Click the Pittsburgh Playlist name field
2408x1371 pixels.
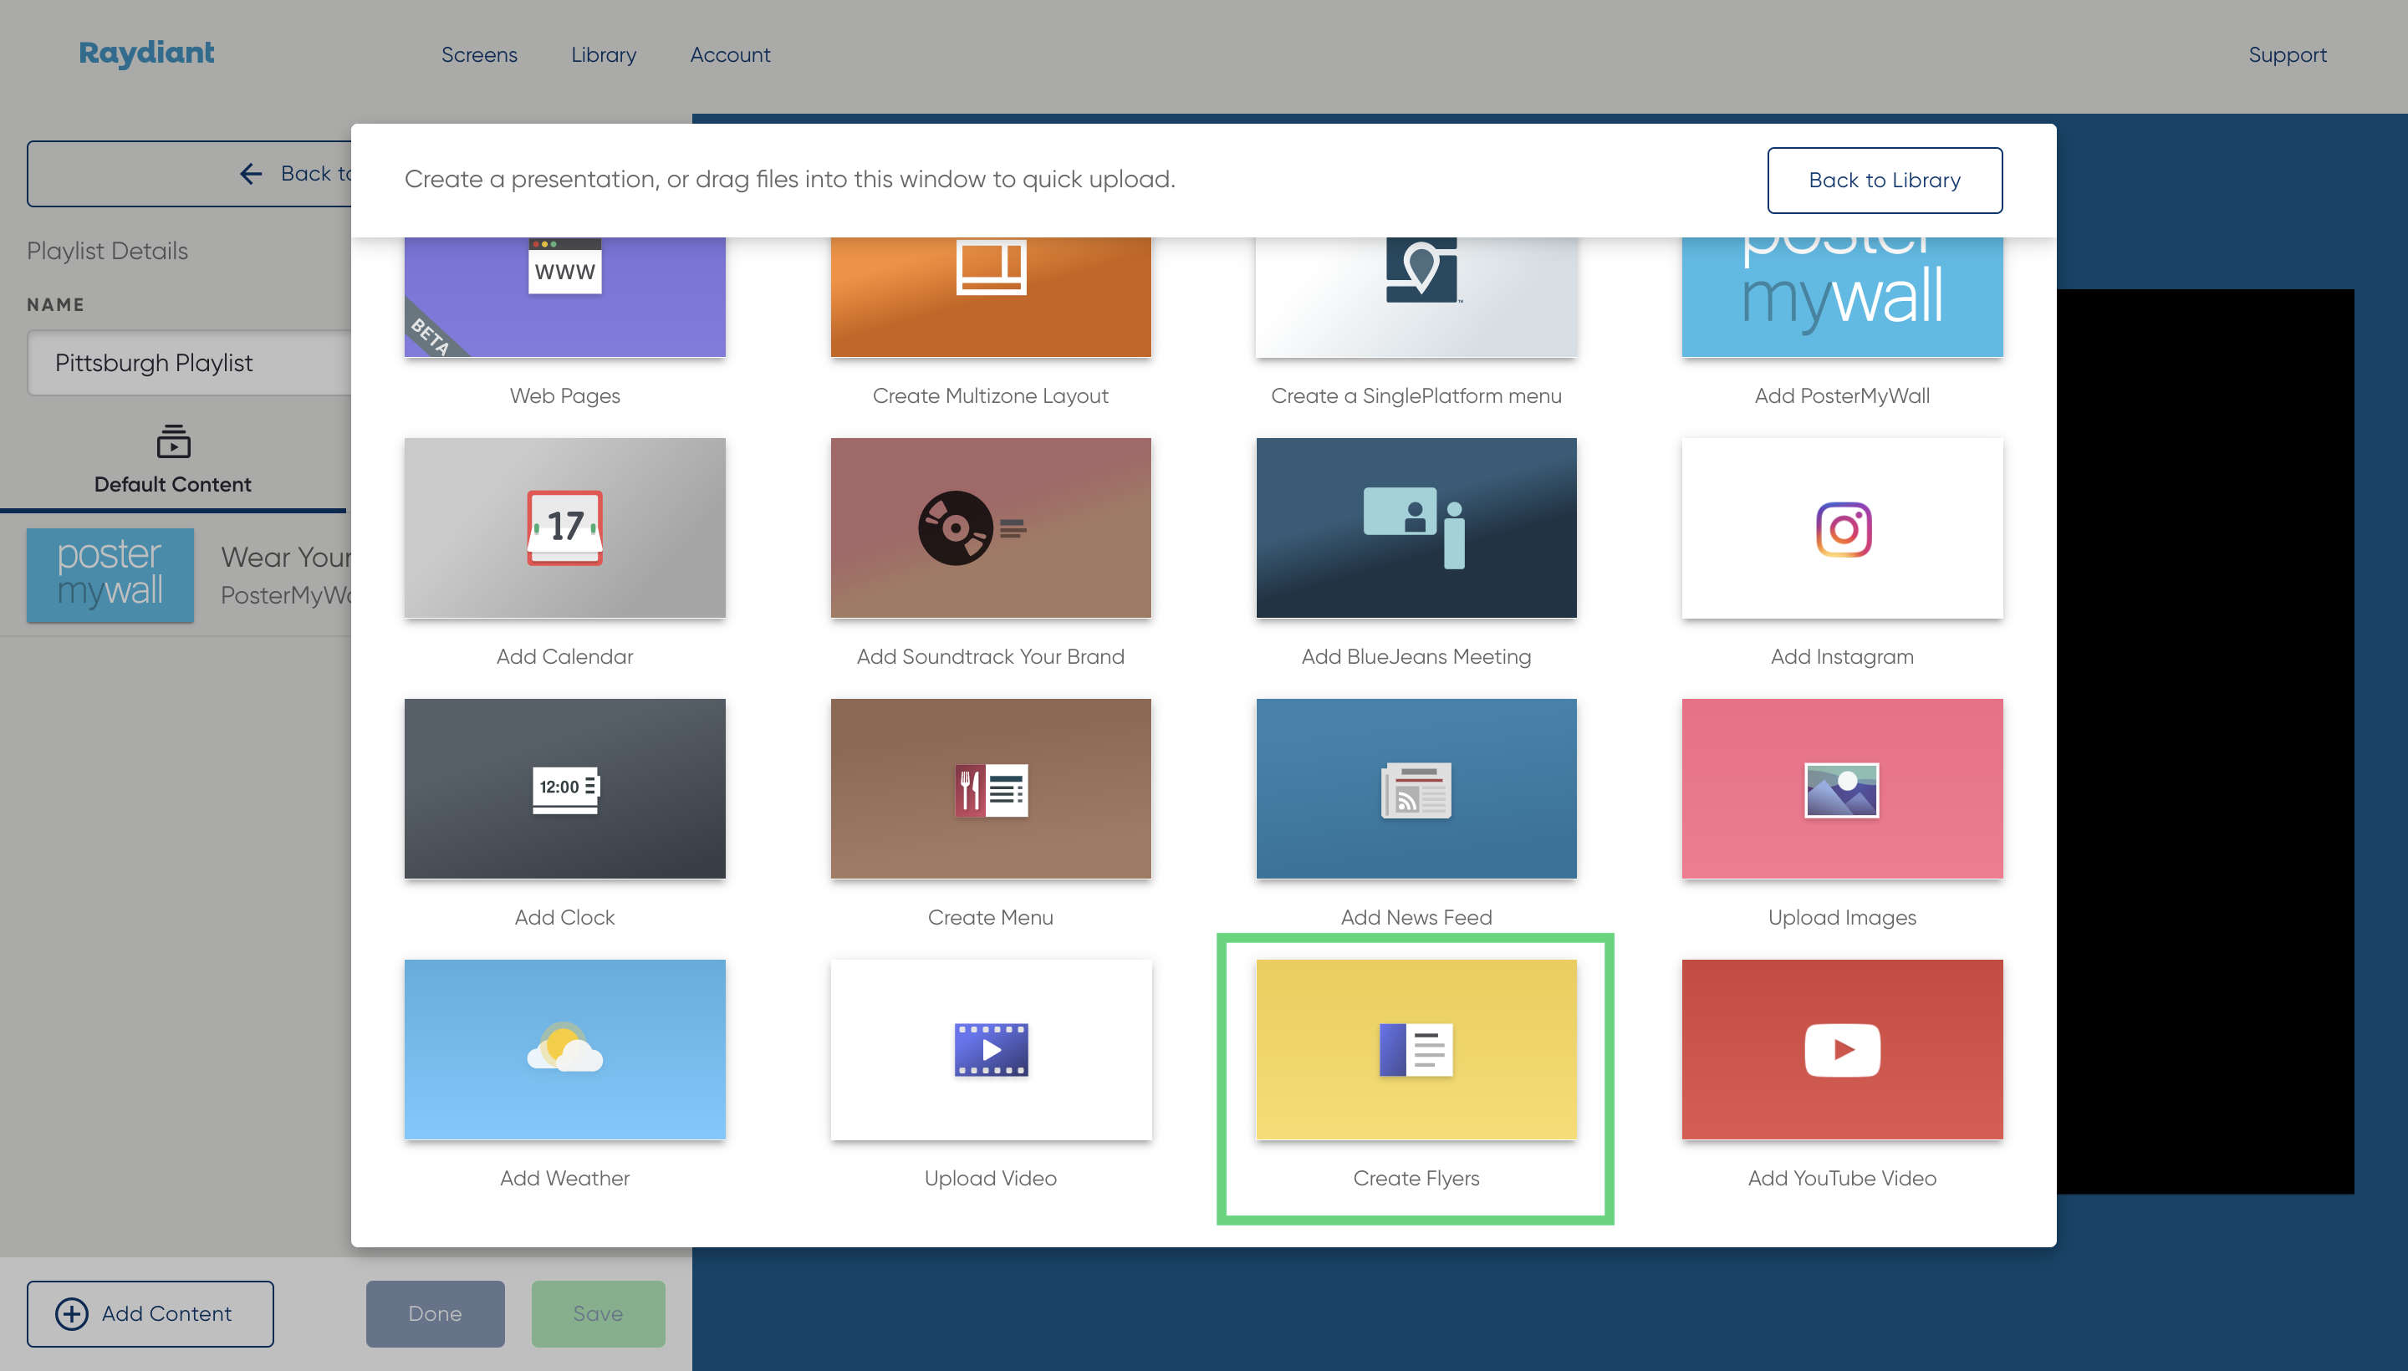(188, 363)
